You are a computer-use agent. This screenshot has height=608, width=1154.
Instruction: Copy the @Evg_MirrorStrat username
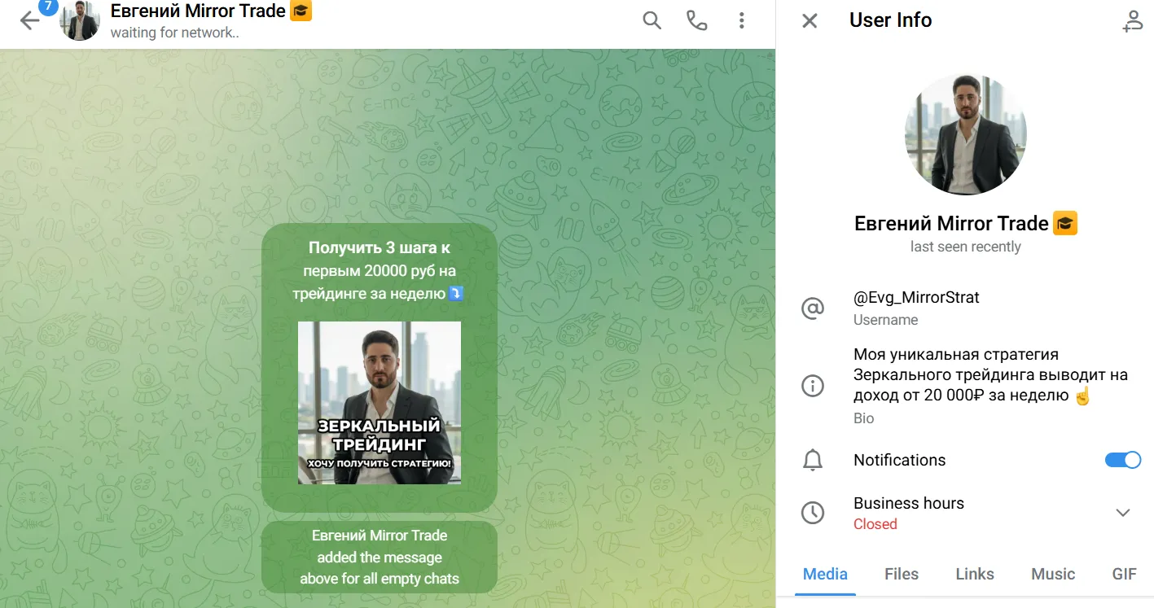tap(916, 297)
